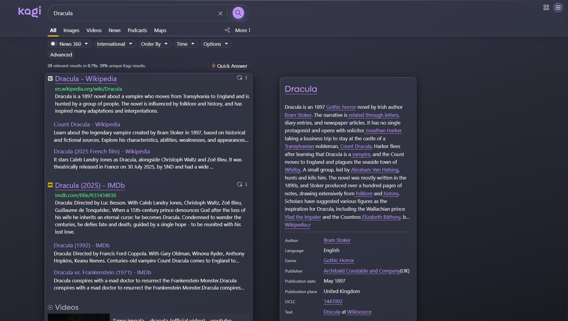Open Dracula (2025 French film) Wikipedia link
The height and width of the screenshot is (321, 568).
coord(102,152)
